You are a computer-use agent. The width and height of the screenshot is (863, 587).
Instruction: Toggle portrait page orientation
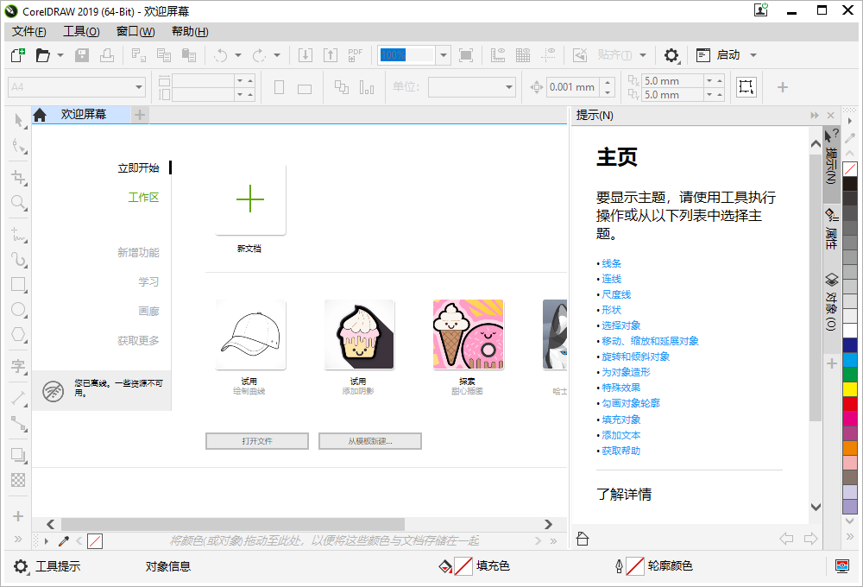coord(279,87)
